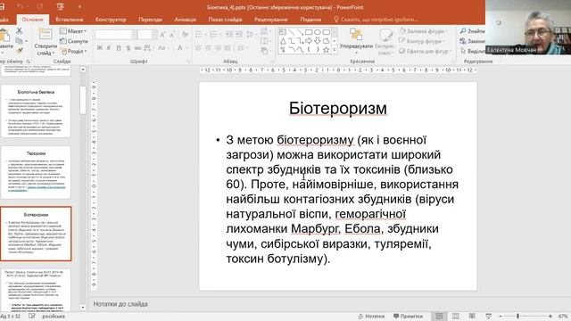Select the triangle shape in gallery

coord(283,41)
